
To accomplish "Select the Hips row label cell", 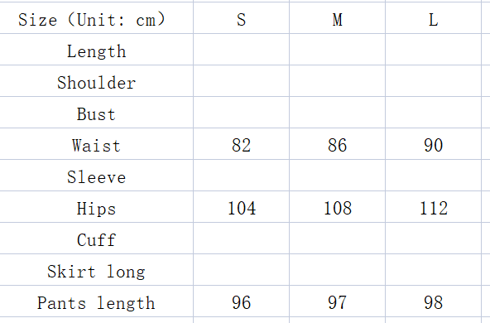I will [x=97, y=207].
